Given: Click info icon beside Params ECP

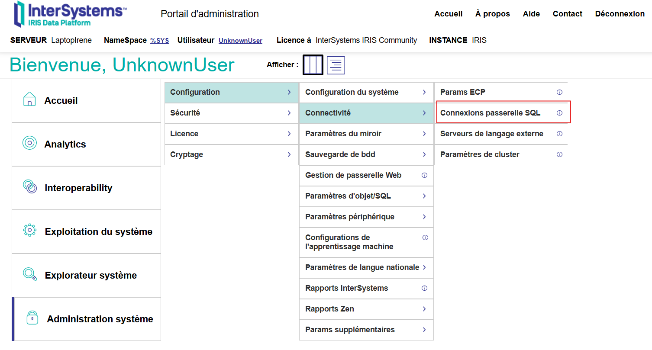Looking at the screenshot, I should coord(559,92).
